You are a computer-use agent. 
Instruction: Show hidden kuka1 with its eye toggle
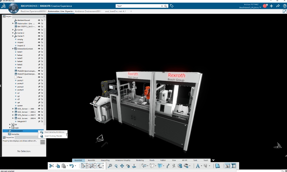39,52
